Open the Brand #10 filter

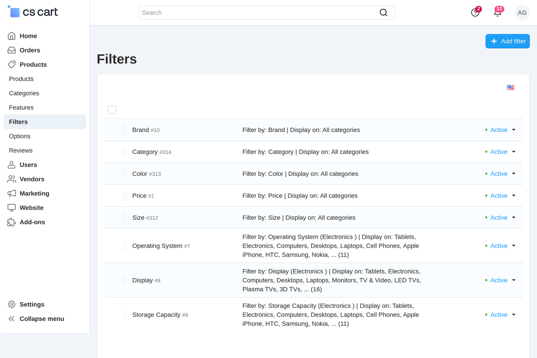(146, 130)
